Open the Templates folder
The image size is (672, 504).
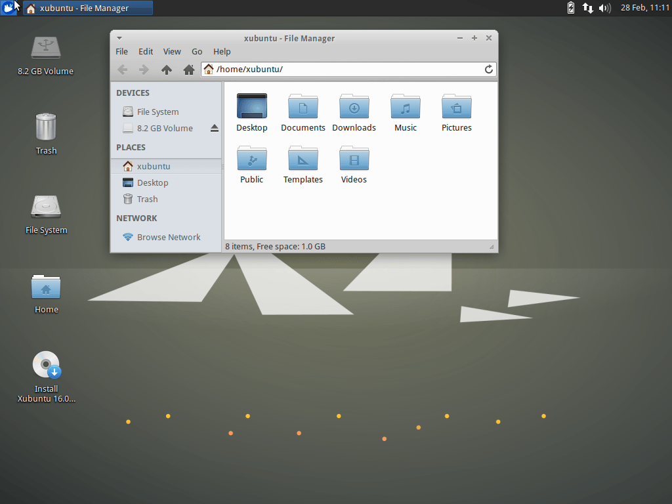tap(303, 165)
